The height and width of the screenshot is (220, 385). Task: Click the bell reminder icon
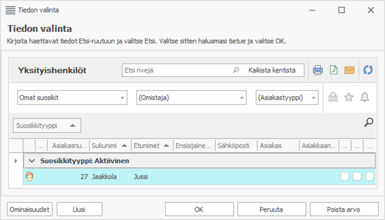[365, 97]
